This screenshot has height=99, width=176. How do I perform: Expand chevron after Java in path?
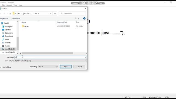[22, 13]
